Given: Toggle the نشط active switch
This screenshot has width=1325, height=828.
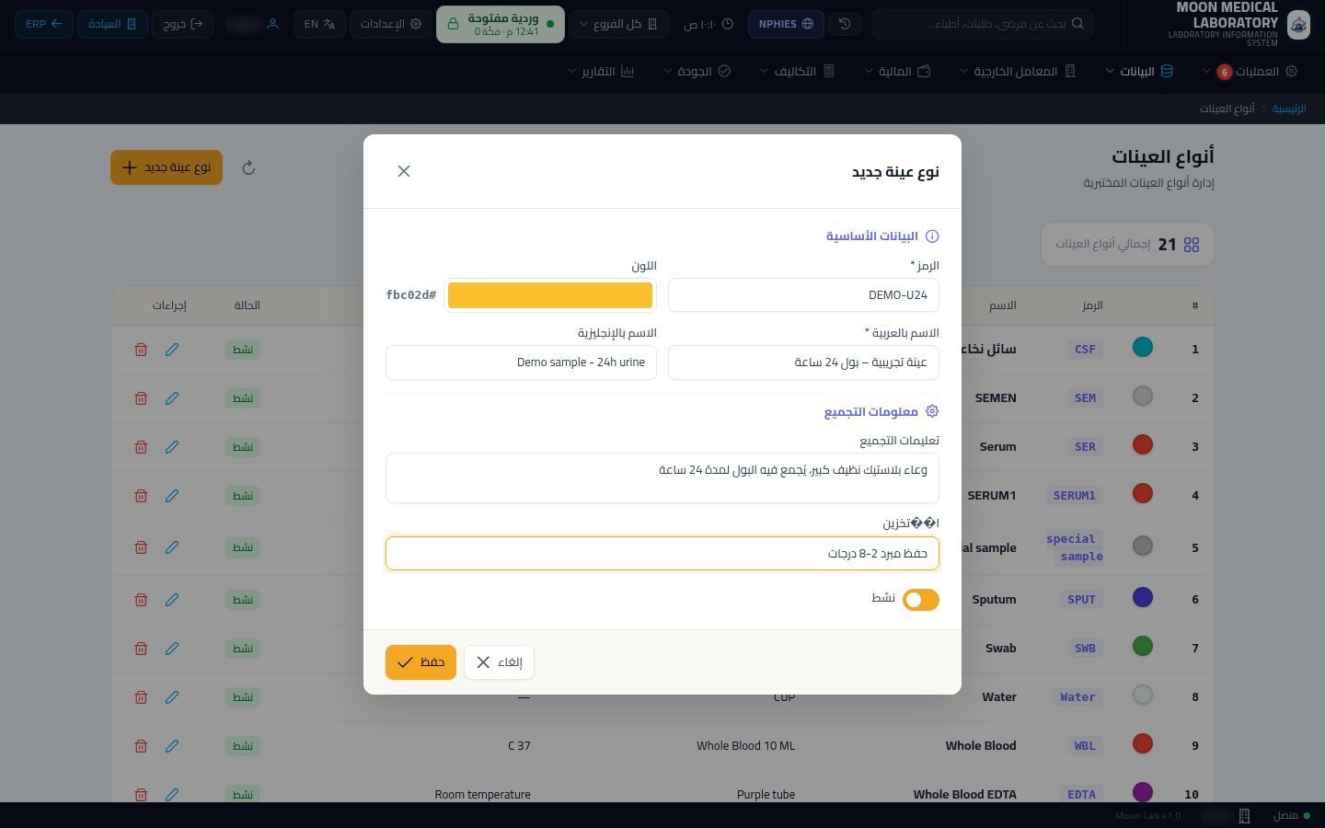Looking at the screenshot, I should coord(920,600).
